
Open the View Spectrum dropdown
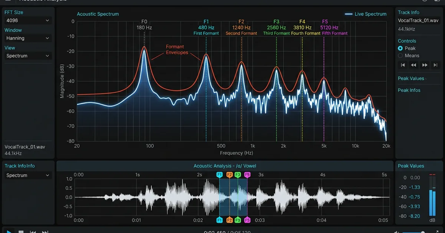[x=28, y=56]
